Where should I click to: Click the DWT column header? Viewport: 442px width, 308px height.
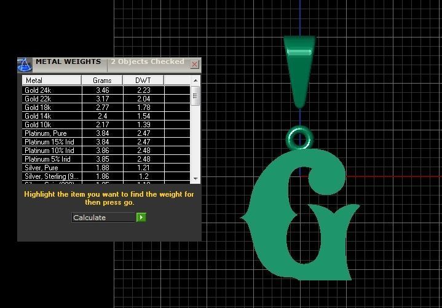point(143,81)
